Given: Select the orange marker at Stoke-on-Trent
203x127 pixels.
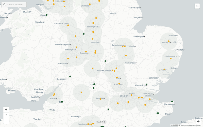Looking at the screenshot, I should click(x=68, y=25).
